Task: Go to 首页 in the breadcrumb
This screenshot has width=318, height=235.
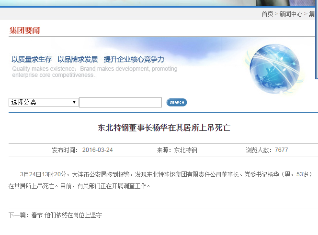Action: click(x=267, y=14)
